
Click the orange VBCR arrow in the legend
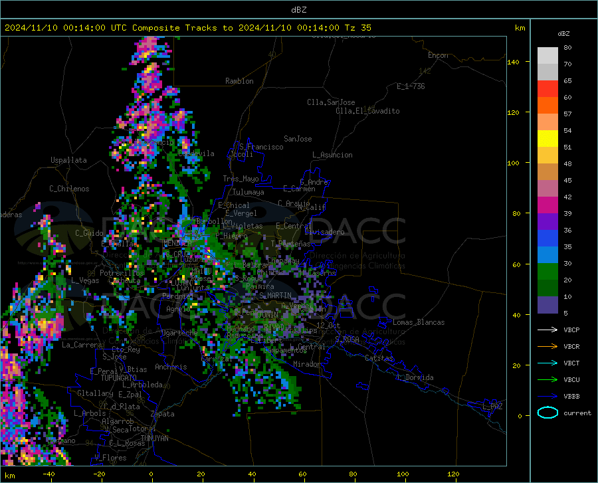pos(548,347)
